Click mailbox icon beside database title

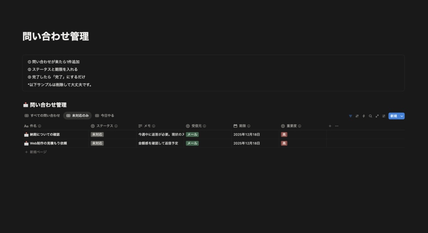click(25, 105)
